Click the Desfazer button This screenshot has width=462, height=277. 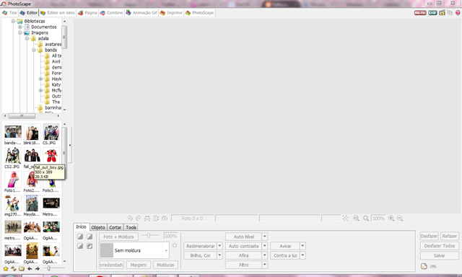click(x=429, y=236)
